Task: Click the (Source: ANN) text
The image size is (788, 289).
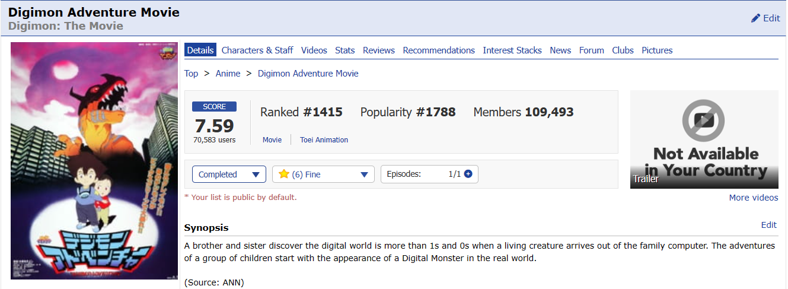Action: [x=214, y=282]
